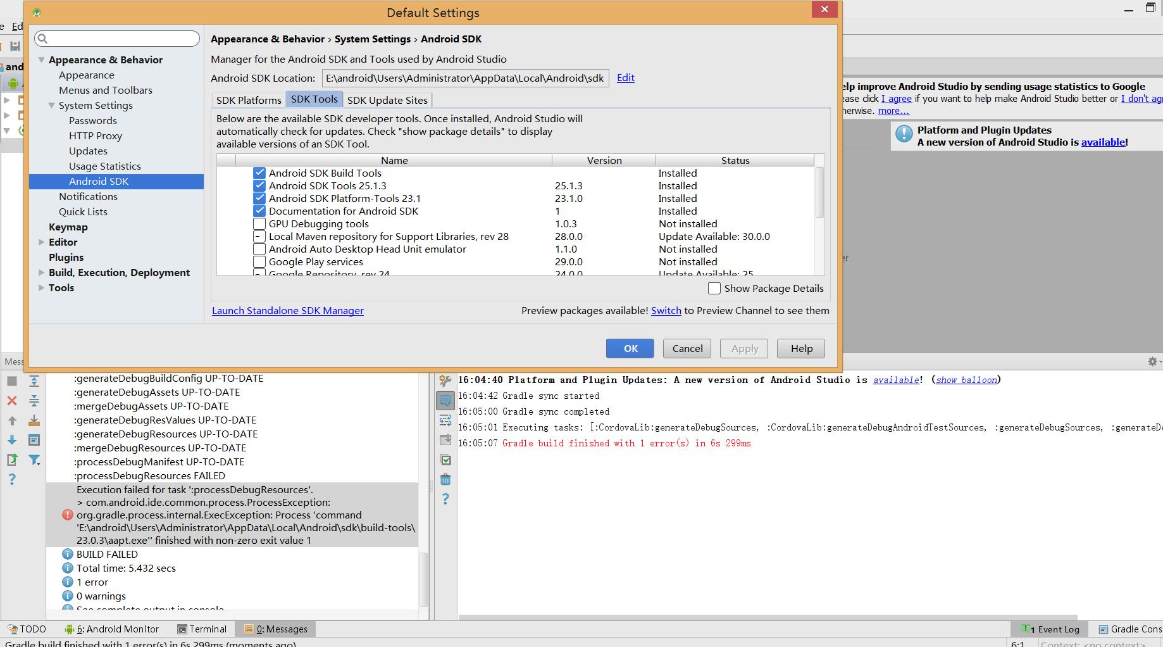Select HTTP Proxy settings item
The image size is (1163, 647).
(x=96, y=135)
